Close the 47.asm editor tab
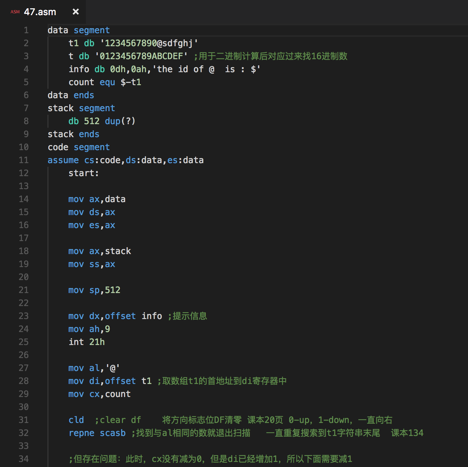The width and height of the screenshot is (468, 467). click(76, 12)
